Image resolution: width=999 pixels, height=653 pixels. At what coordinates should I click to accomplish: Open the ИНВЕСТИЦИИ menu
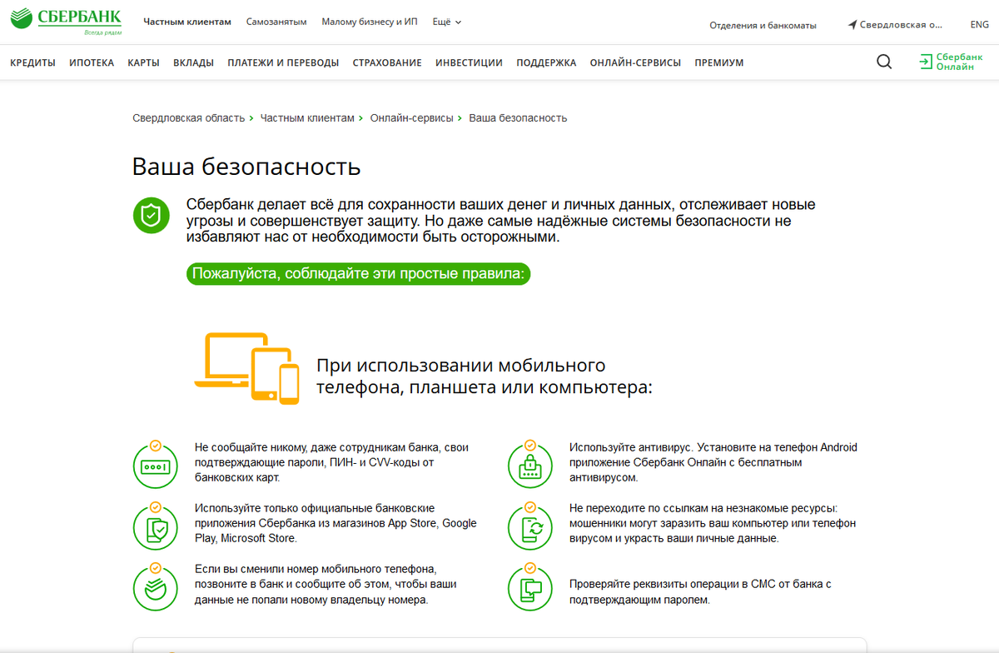469,62
